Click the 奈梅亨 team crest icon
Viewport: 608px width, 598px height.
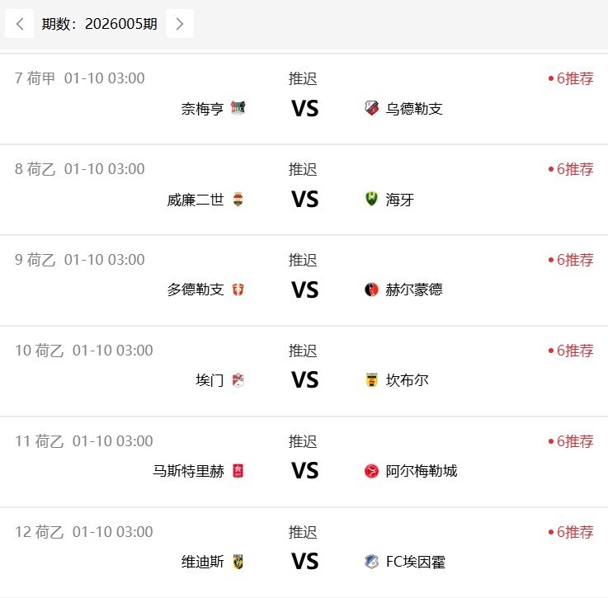click(238, 108)
